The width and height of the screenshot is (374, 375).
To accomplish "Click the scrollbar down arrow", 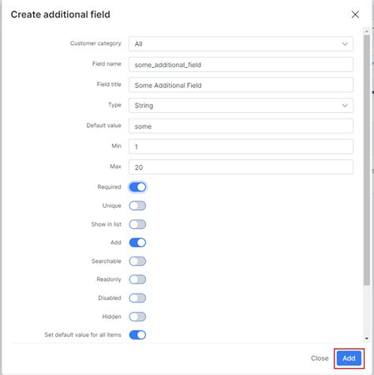I will (x=367, y=339).
